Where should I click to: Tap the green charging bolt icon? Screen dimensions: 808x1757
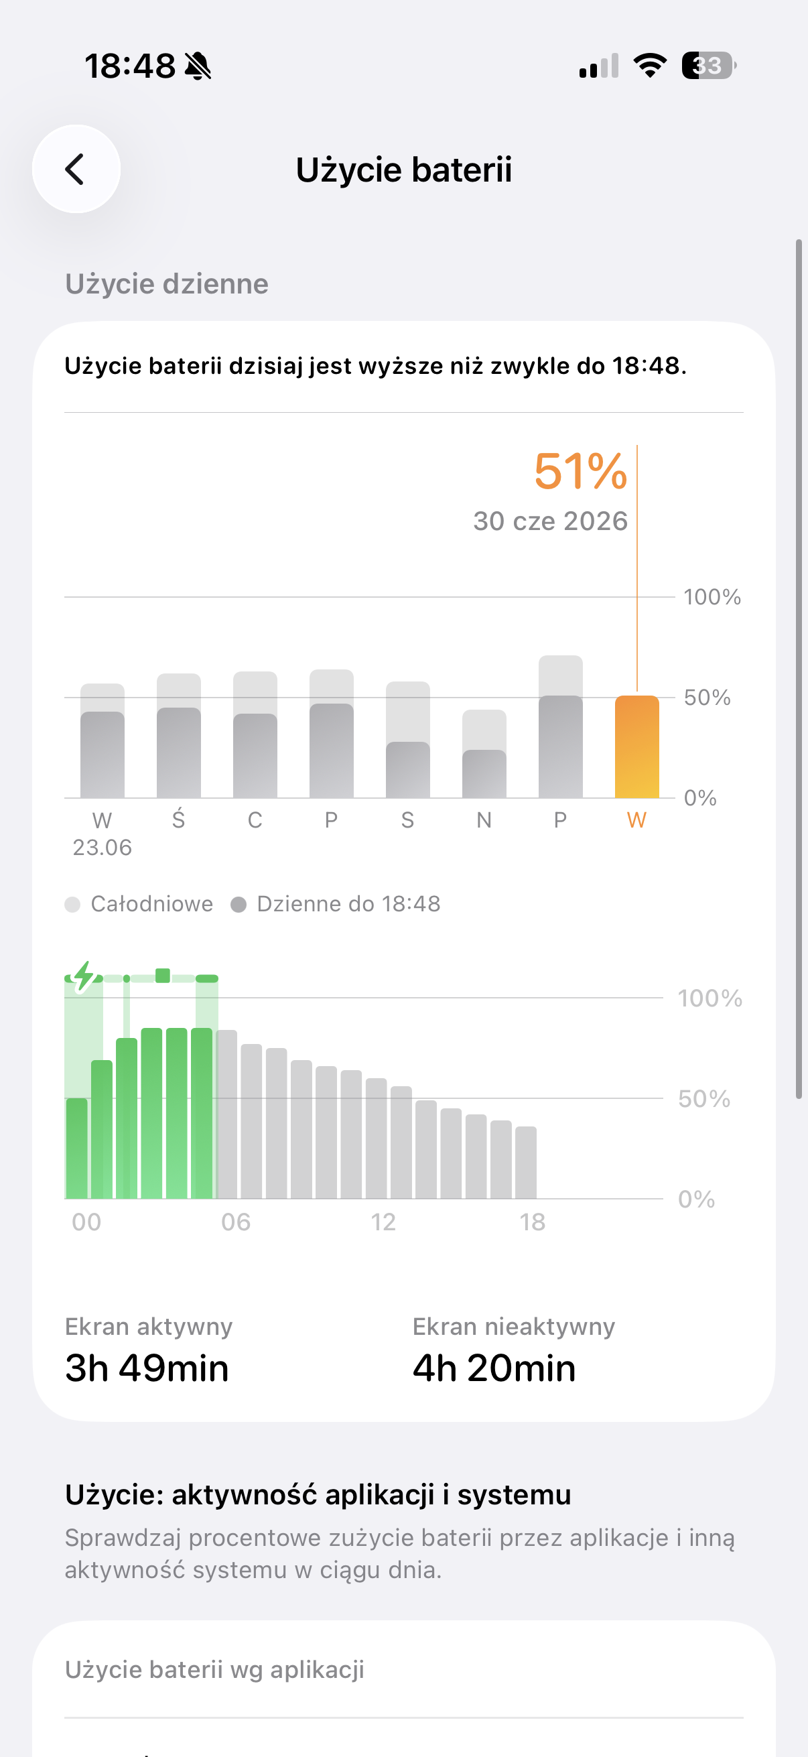coord(83,976)
